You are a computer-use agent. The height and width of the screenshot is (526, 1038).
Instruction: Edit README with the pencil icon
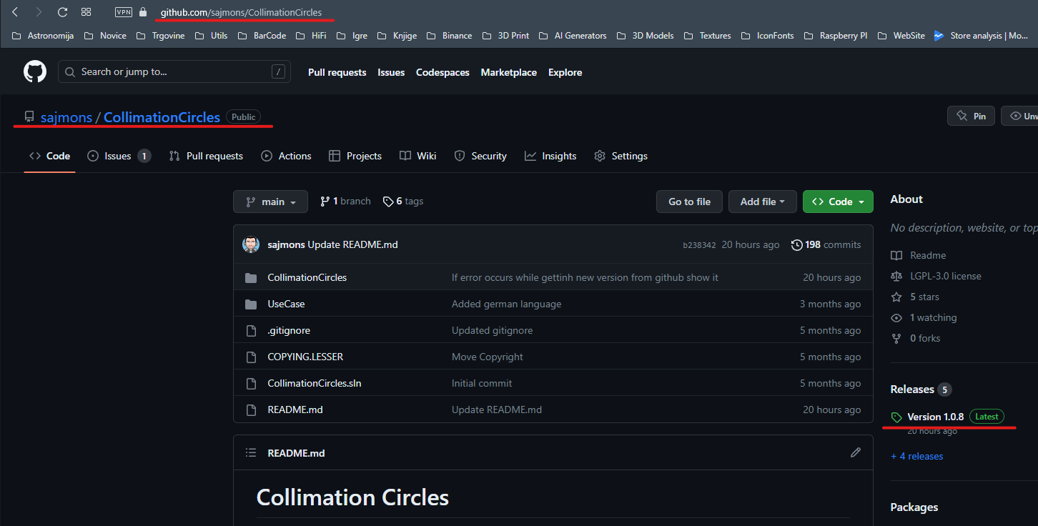(x=856, y=452)
